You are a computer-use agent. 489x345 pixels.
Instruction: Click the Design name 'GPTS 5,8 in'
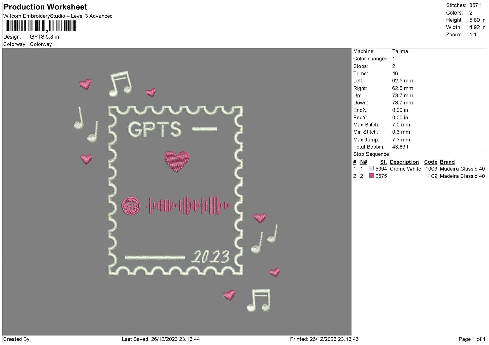click(44, 37)
